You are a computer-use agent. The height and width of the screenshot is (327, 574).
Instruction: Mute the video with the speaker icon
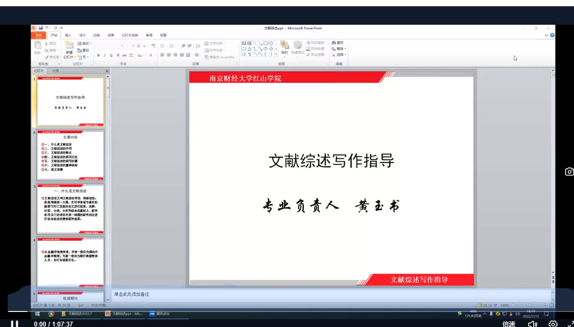[x=532, y=324]
